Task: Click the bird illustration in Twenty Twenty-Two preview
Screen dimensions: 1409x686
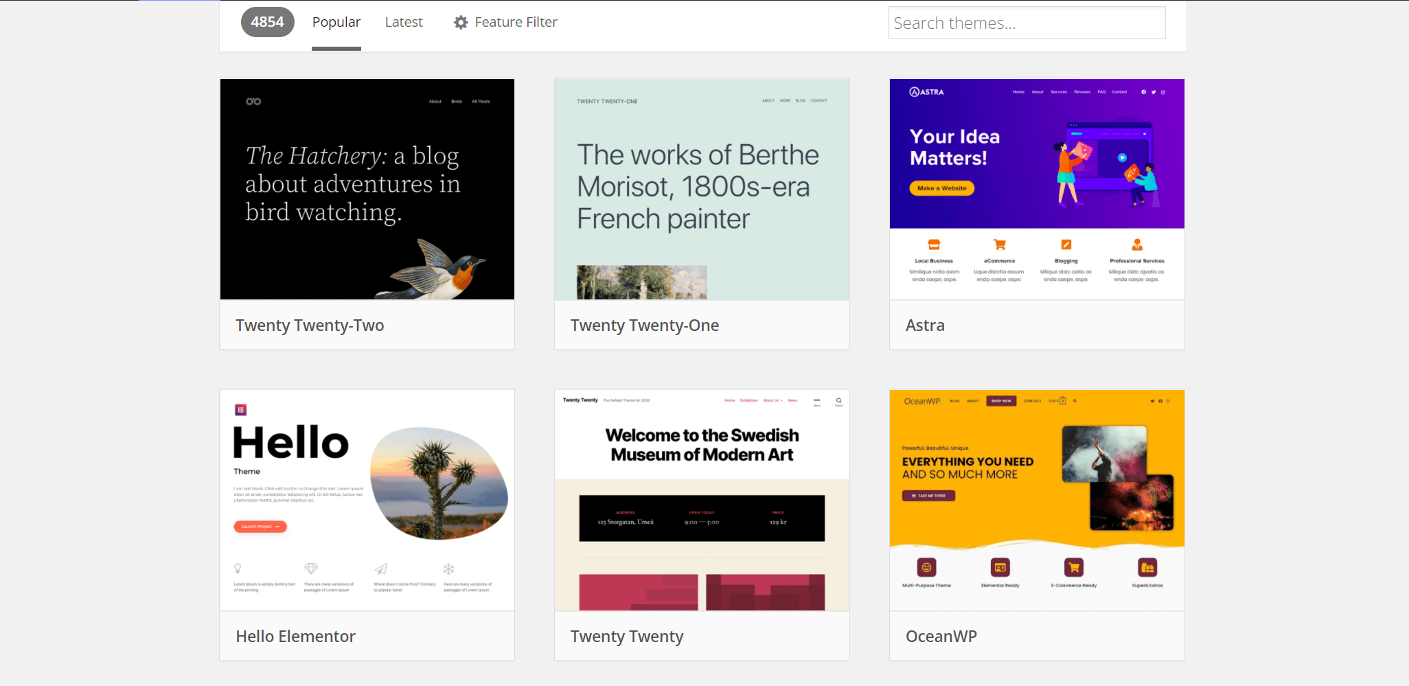Action: pyautogui.click(x=433, y=269)
